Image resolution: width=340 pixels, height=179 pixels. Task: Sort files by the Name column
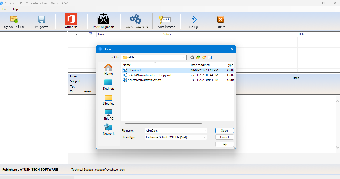pyautogui.click(x=155, y=65)
